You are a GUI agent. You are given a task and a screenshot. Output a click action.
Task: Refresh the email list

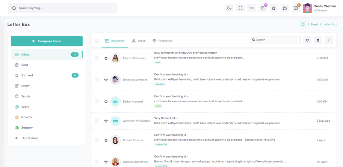pos(307,40)
